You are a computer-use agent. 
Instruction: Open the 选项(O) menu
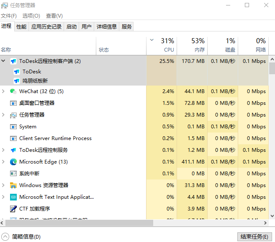pos(31,16)
